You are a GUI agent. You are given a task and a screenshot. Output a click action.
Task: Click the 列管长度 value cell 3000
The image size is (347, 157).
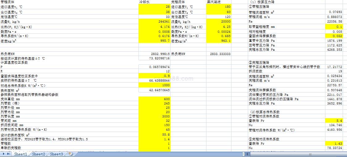pyautogui.click(x=154, y=117)
